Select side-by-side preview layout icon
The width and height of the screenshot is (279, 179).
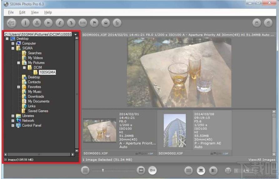point(213,171)
